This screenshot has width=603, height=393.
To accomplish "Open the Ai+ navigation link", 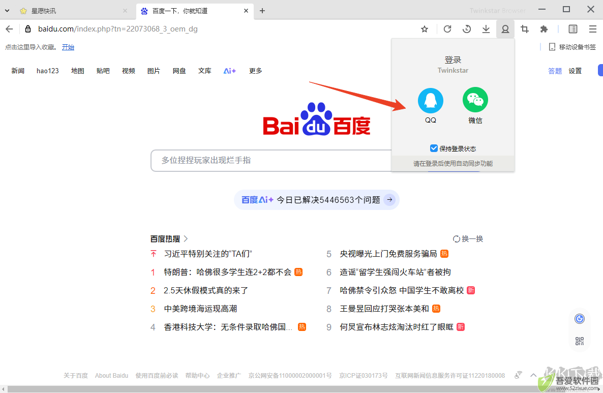I will point(230,71).
